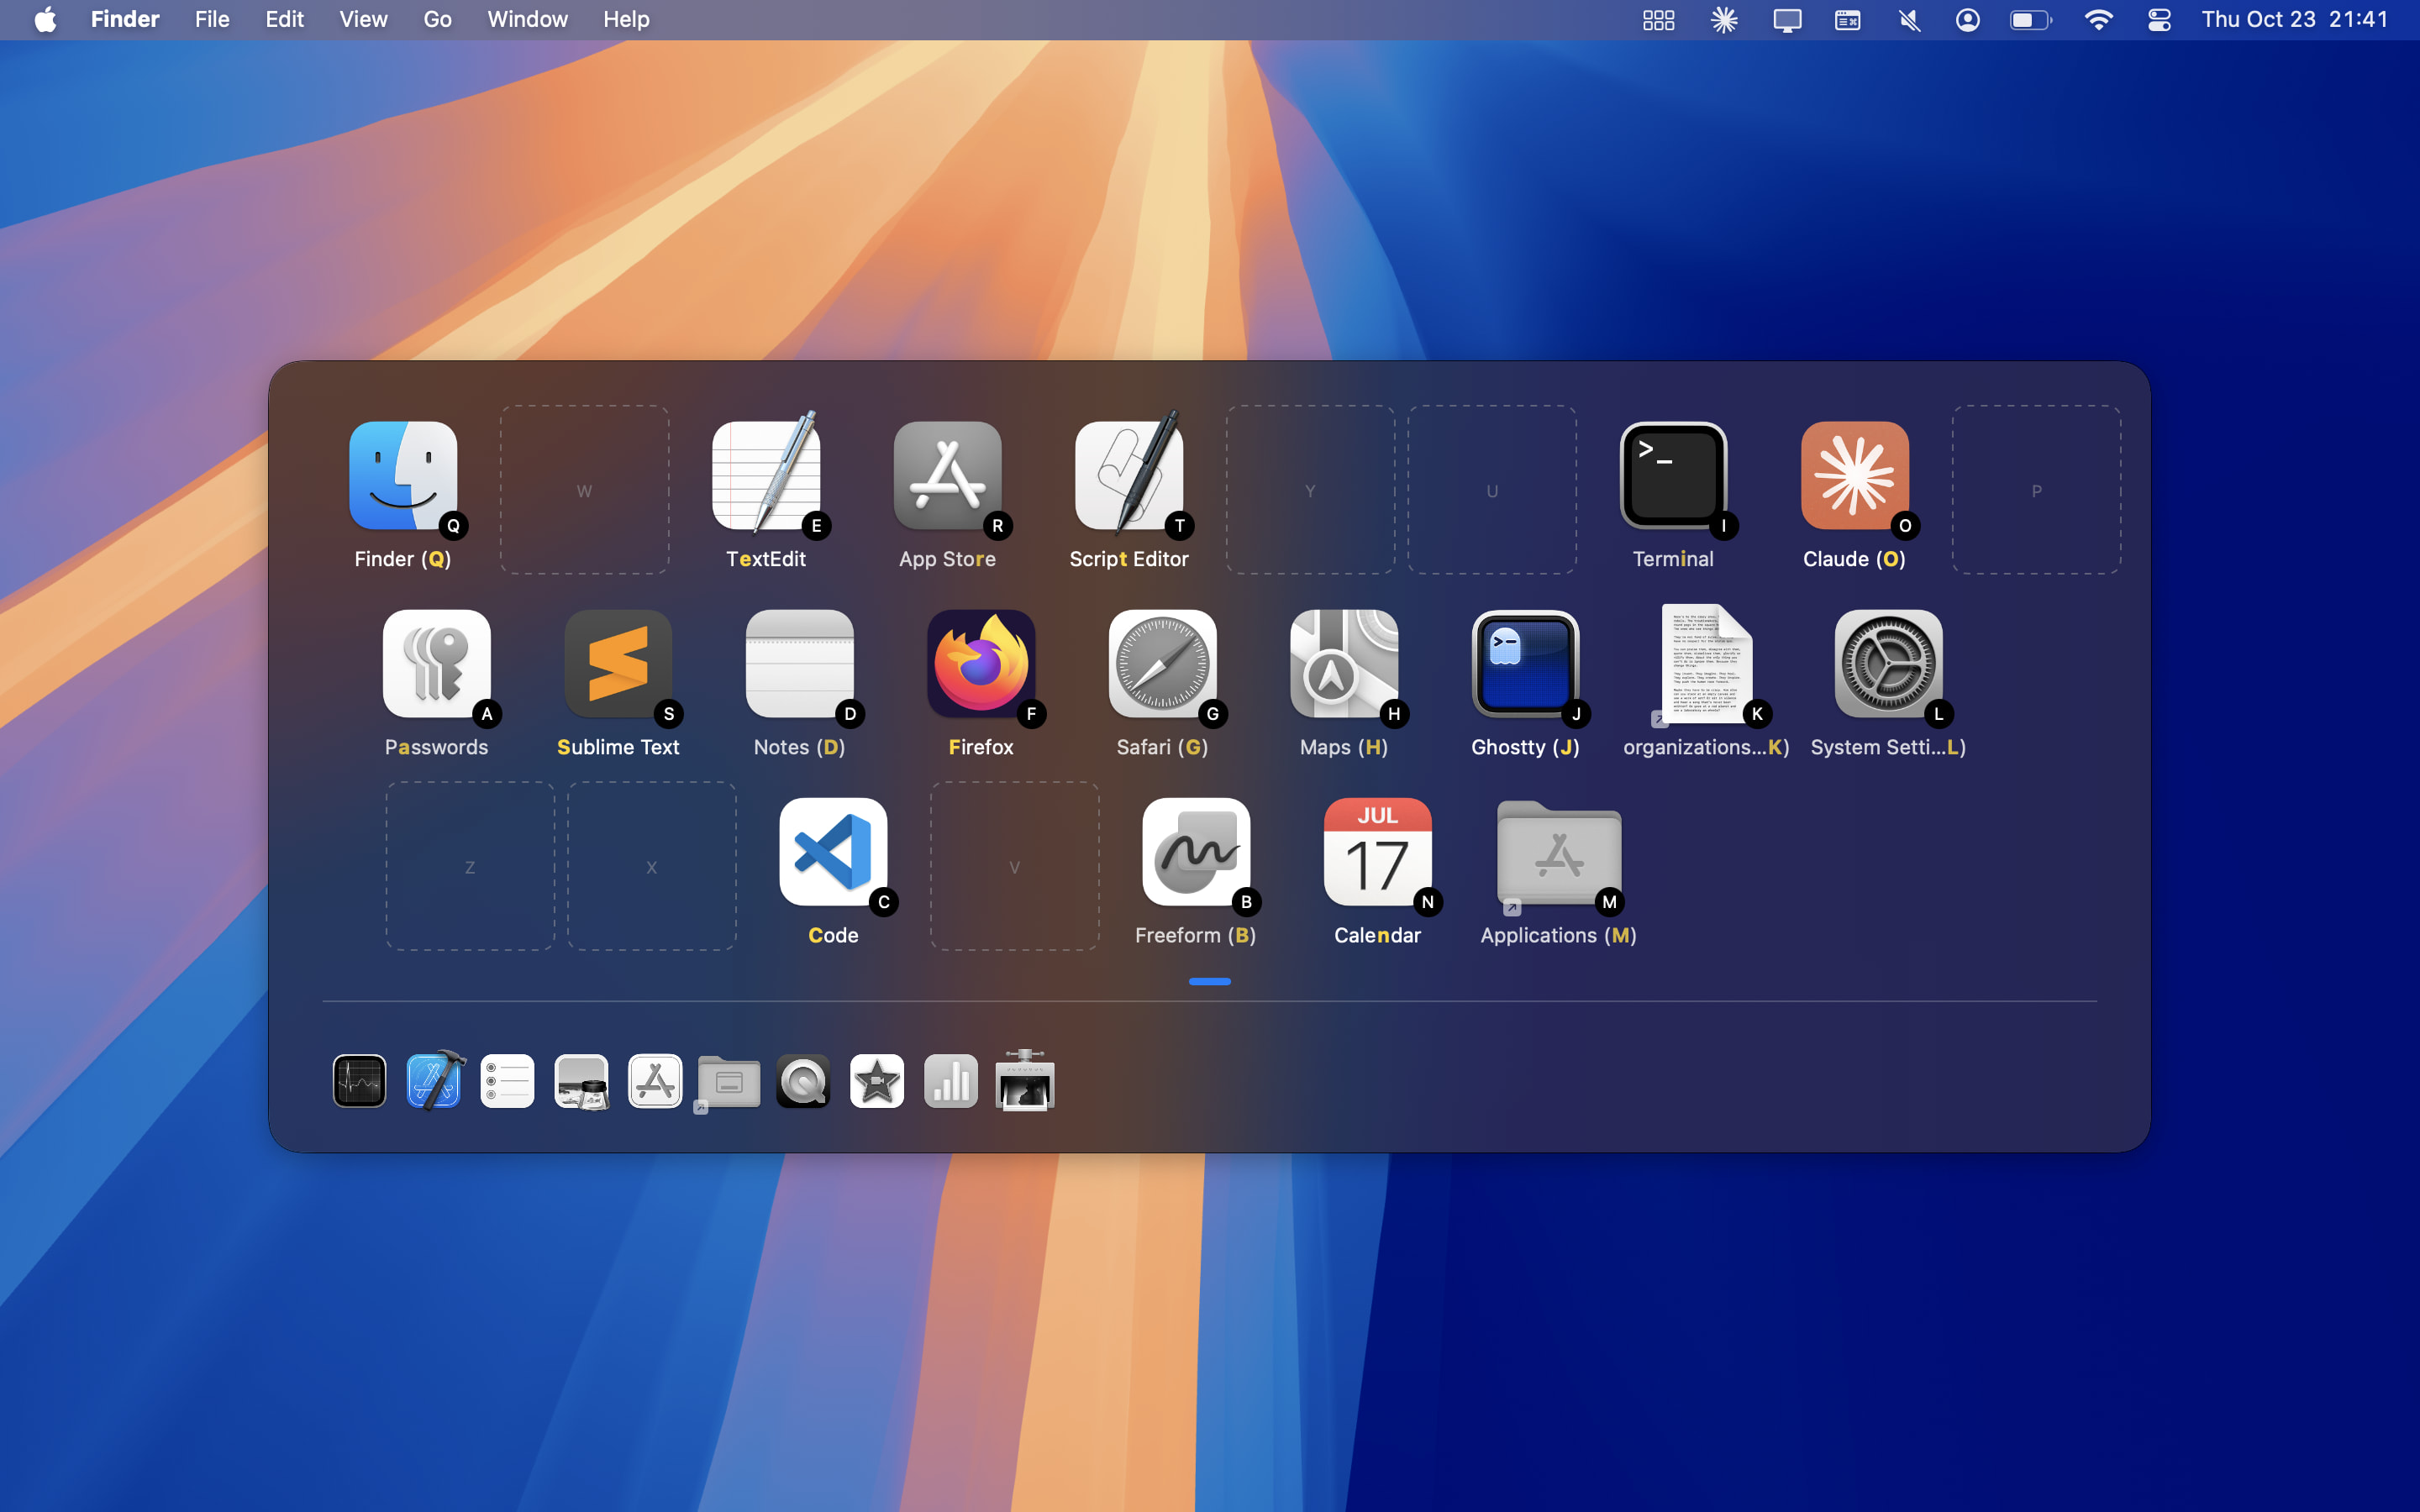Open the Apple menu

coord(45,20)
